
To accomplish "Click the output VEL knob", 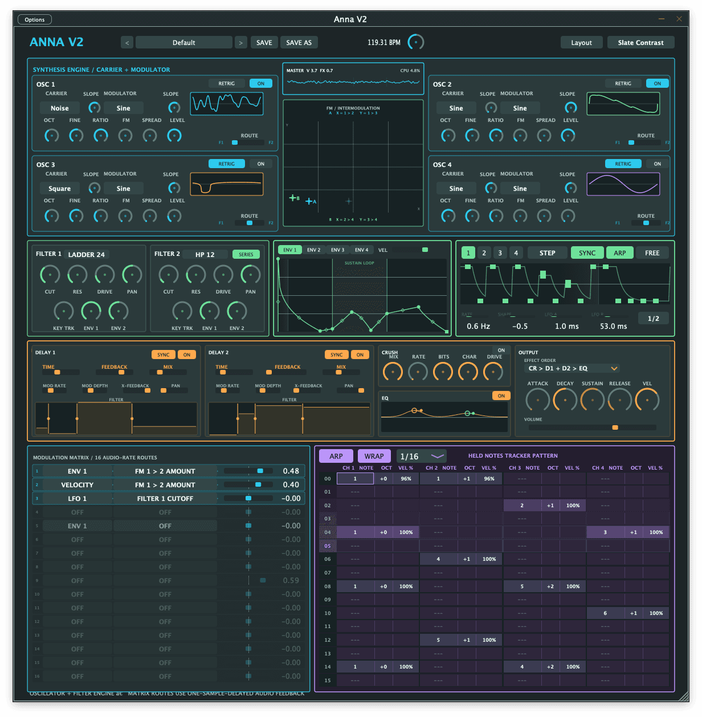I will [647, 400].
